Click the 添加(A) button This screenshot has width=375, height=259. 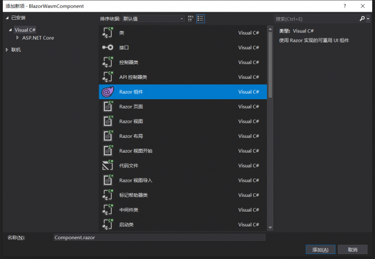click(x=320, y=250)
